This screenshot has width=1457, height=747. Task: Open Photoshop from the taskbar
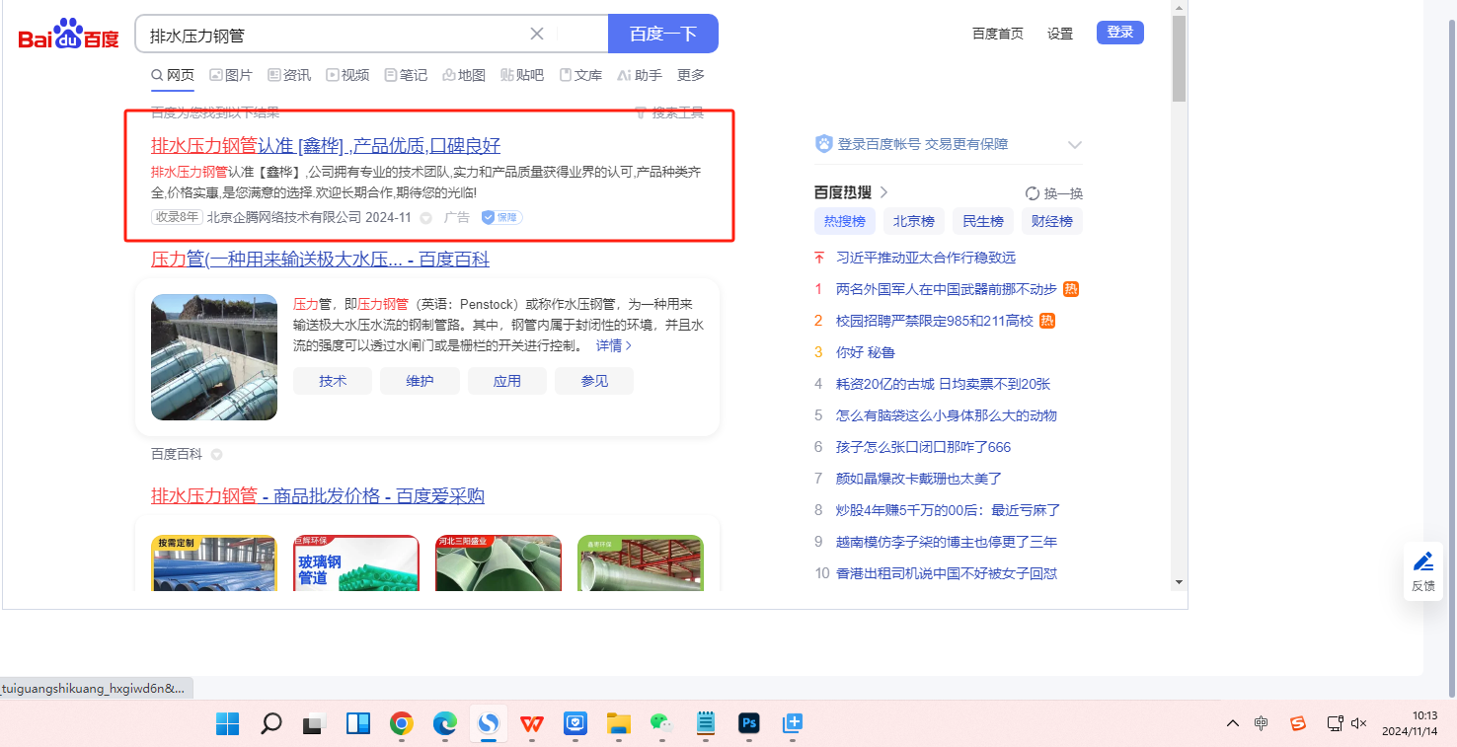click(749, 723)
